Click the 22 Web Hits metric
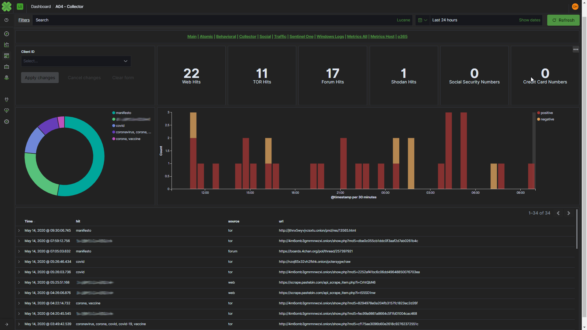This screenshot has width=587, height=330. pos(191,76)
